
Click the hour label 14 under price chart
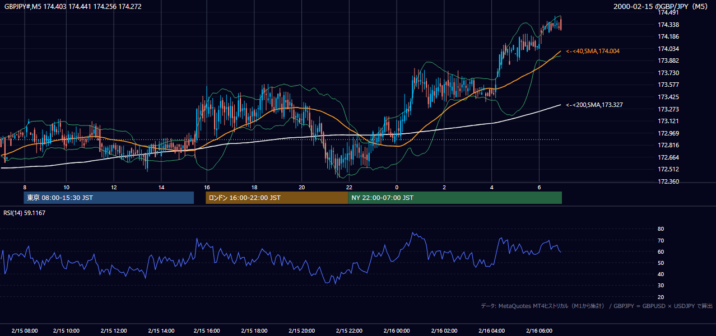point(161,187)
